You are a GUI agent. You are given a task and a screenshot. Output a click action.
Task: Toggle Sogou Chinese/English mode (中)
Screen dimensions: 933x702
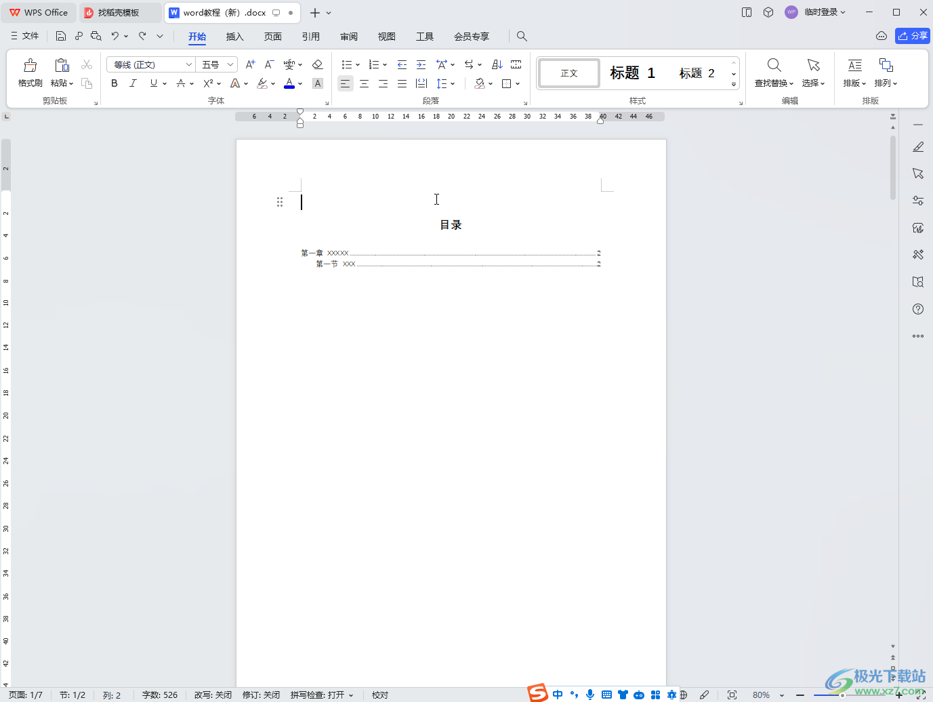click(x=558, y=694)
